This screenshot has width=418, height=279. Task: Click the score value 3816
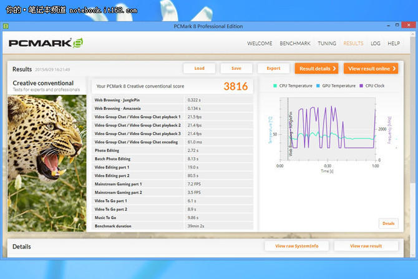tap(236, 86)
